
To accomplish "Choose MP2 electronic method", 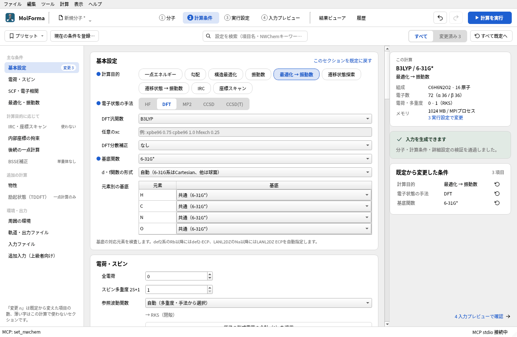I will point(187,104).
